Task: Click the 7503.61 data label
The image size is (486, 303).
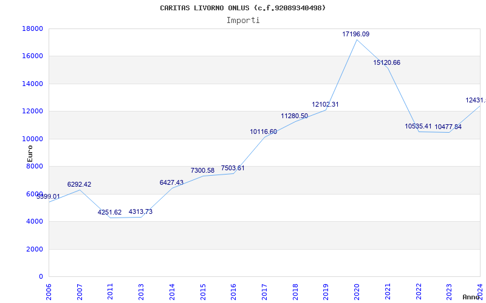Action: (233, 168)
